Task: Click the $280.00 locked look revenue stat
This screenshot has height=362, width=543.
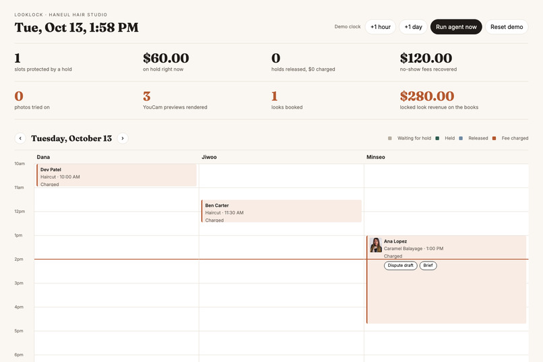Action: click(x=427, y=96)
